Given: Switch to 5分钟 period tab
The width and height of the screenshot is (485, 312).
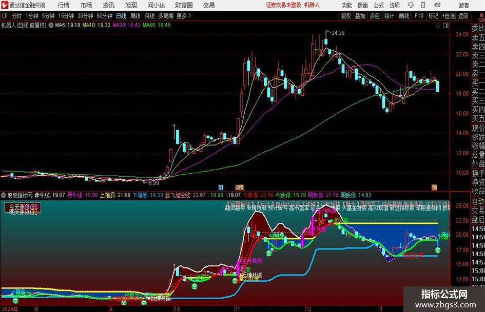Looking at the screenshot, I should (x=48, y=16).
